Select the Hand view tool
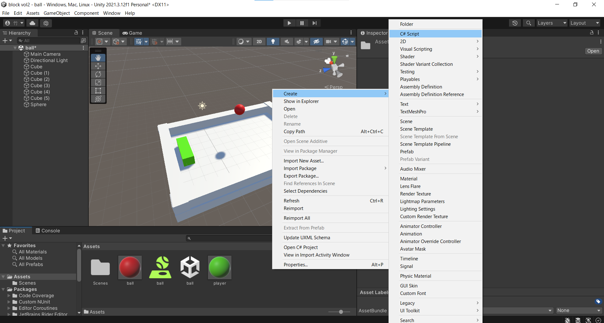The width and height of the screenshot is (604, 323). click(98, 58)
